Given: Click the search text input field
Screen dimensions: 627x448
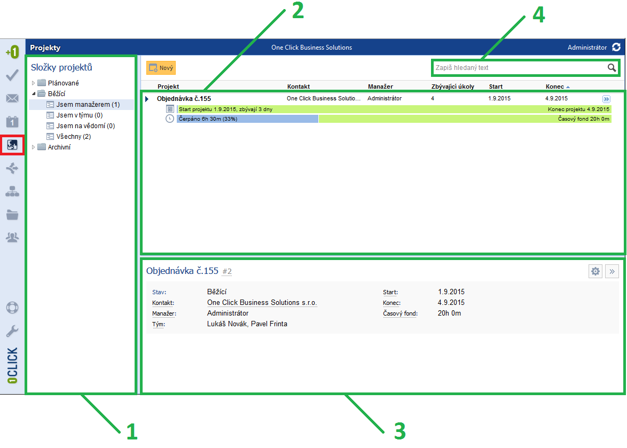Looking at the screenshot, I should pyautogui.click(x=518, y=68).
